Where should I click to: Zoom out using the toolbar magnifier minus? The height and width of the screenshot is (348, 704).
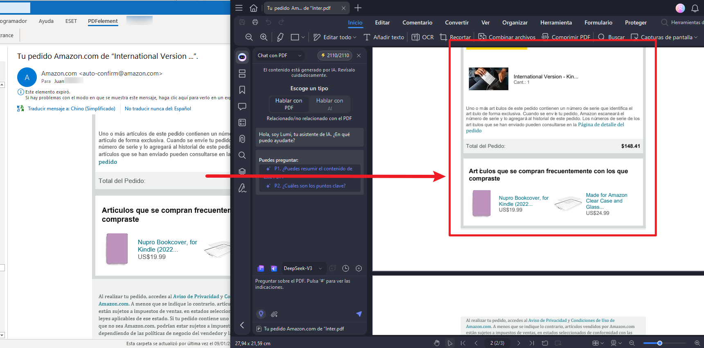pos(249,37)
